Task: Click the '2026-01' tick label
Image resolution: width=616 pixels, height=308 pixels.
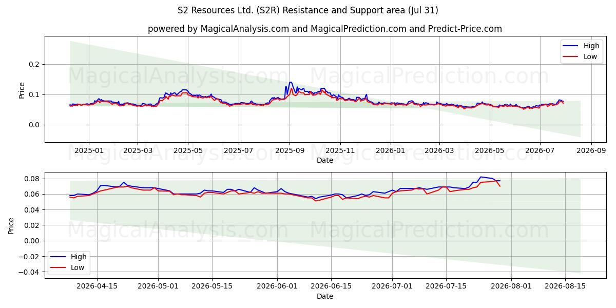Action: (391, 150)
